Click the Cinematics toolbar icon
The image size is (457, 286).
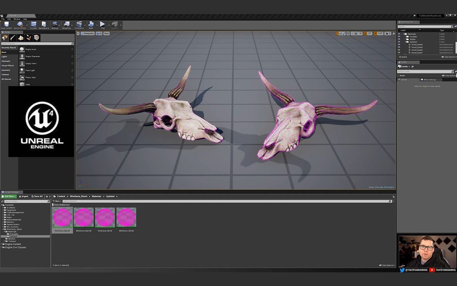[x=79, y=24]
